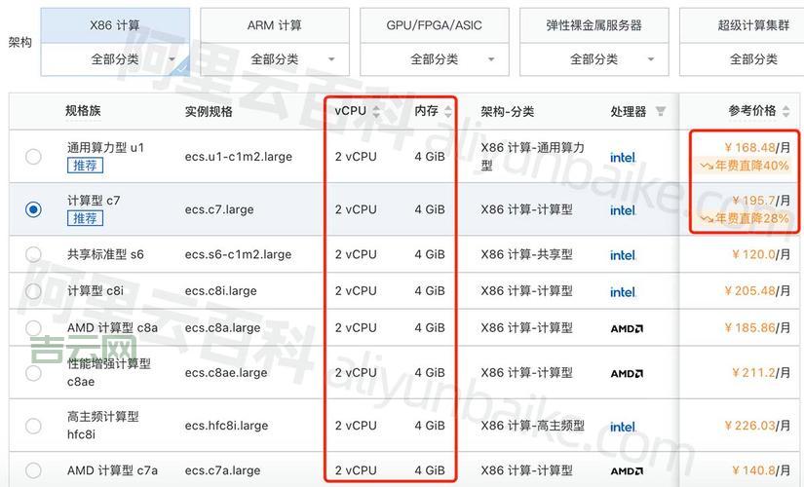
Task: Click Intel logo in ecs.c7.large row
Action: tap(623, 210)
